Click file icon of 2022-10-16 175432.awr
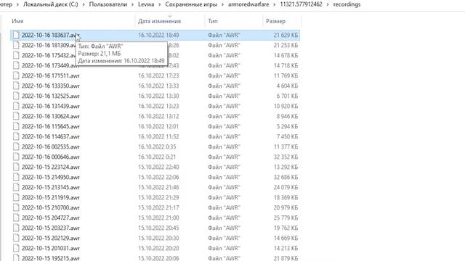465x261 pixels. pos(16,55)
